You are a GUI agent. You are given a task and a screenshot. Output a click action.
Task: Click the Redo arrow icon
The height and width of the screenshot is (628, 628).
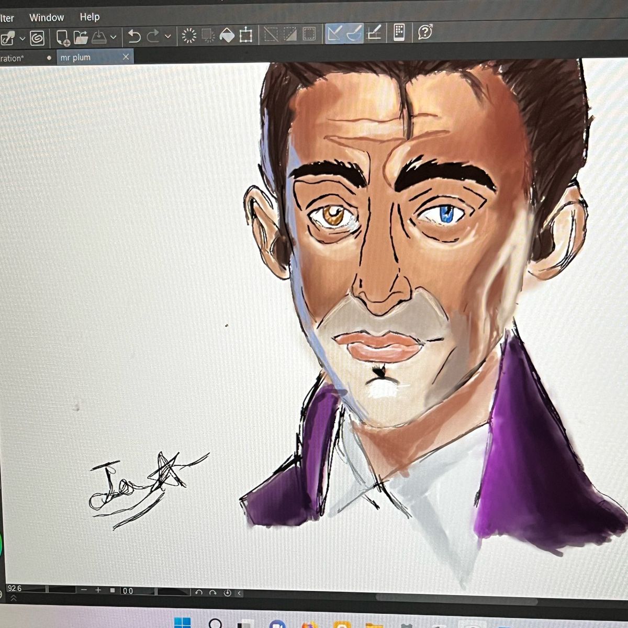(153, 36)
